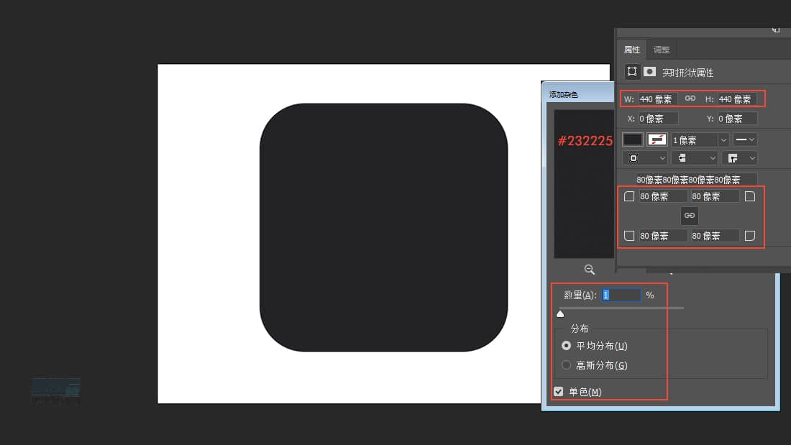Click the 实时形状属性 label
The width and height of the screenshot is (791, 445).
(687, 73)
